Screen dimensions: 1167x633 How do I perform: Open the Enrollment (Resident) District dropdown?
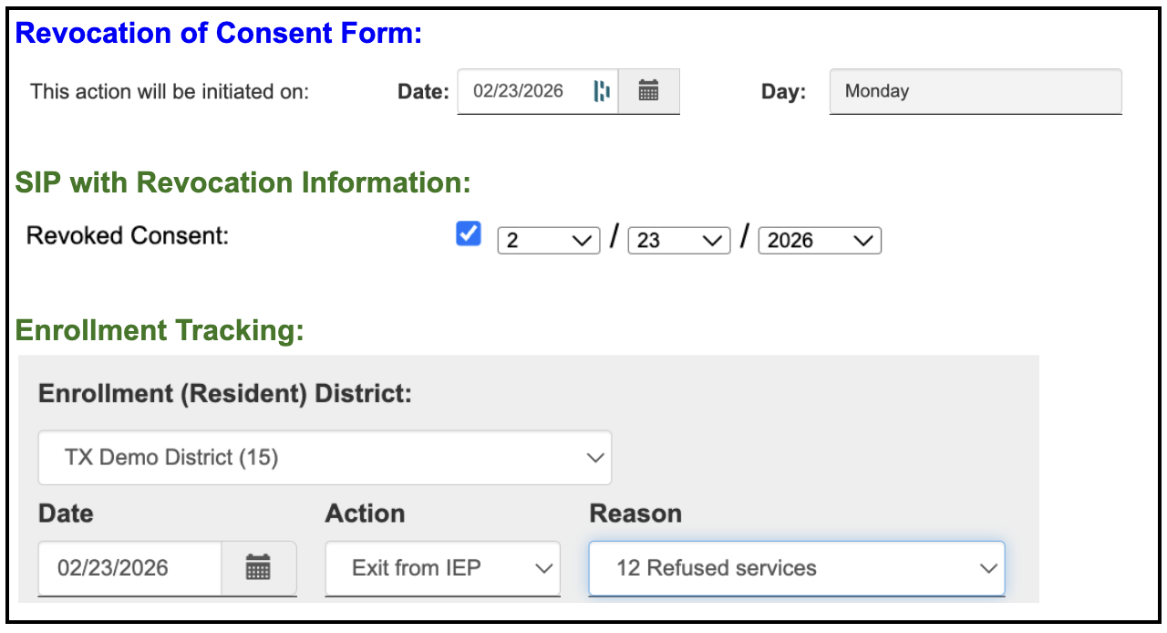point(324,457)
